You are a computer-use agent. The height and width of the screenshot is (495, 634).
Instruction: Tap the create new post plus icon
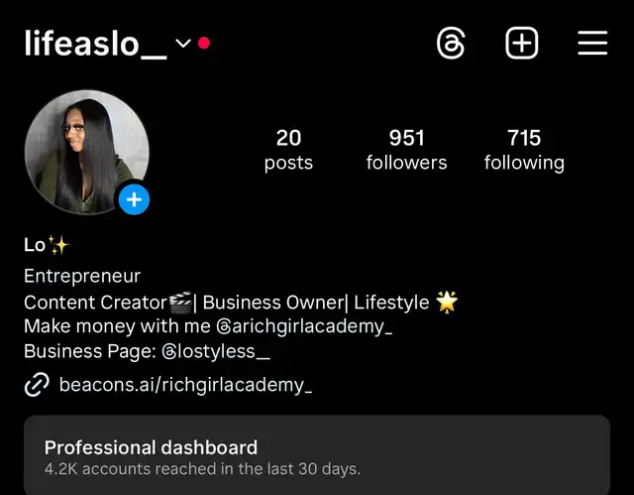click(x=522, y=43)
